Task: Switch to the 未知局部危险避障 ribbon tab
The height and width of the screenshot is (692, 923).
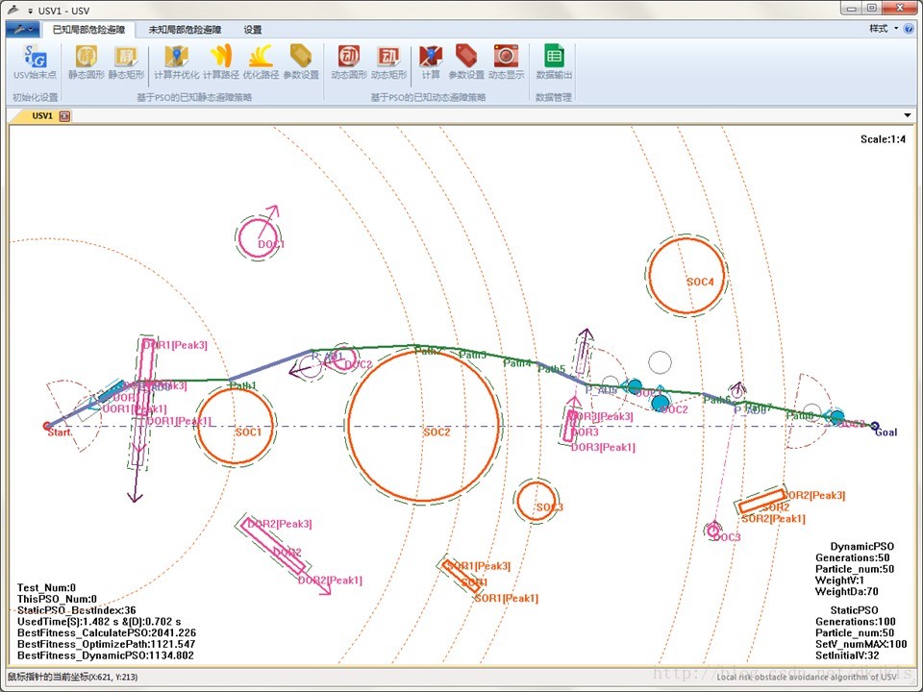Action: (x=185, y=30)
